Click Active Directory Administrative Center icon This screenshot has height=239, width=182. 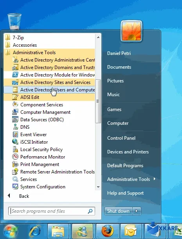(15, 60)
